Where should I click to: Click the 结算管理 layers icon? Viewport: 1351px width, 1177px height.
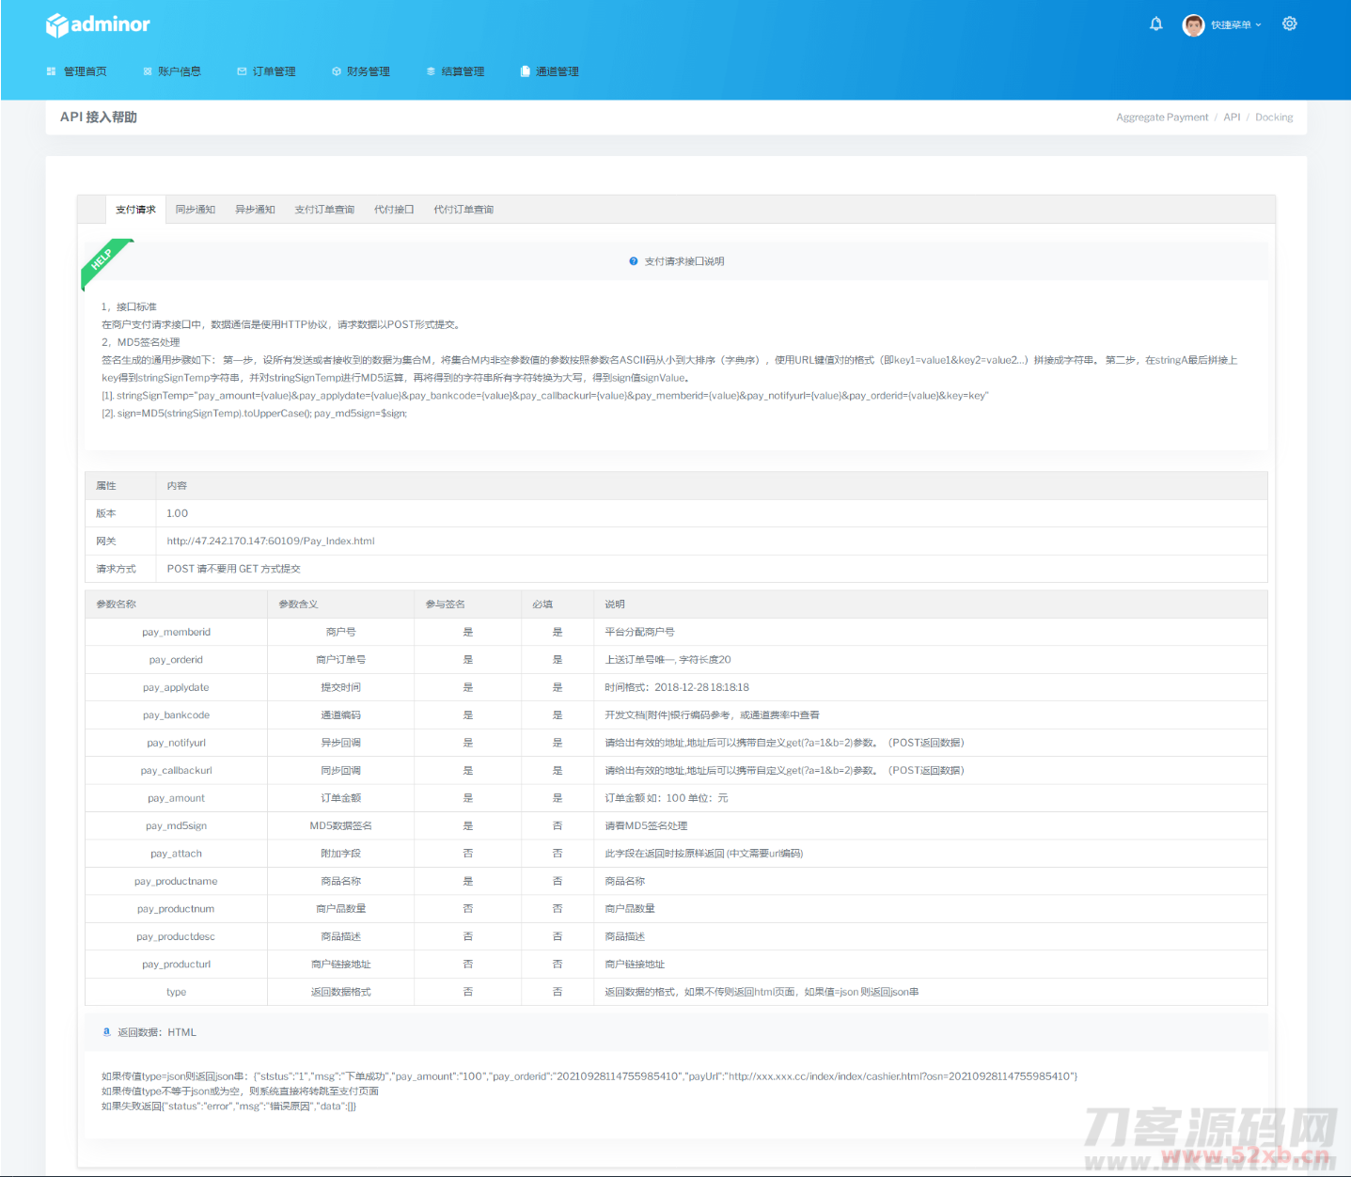pyautogui.click(x=431, y=71)
